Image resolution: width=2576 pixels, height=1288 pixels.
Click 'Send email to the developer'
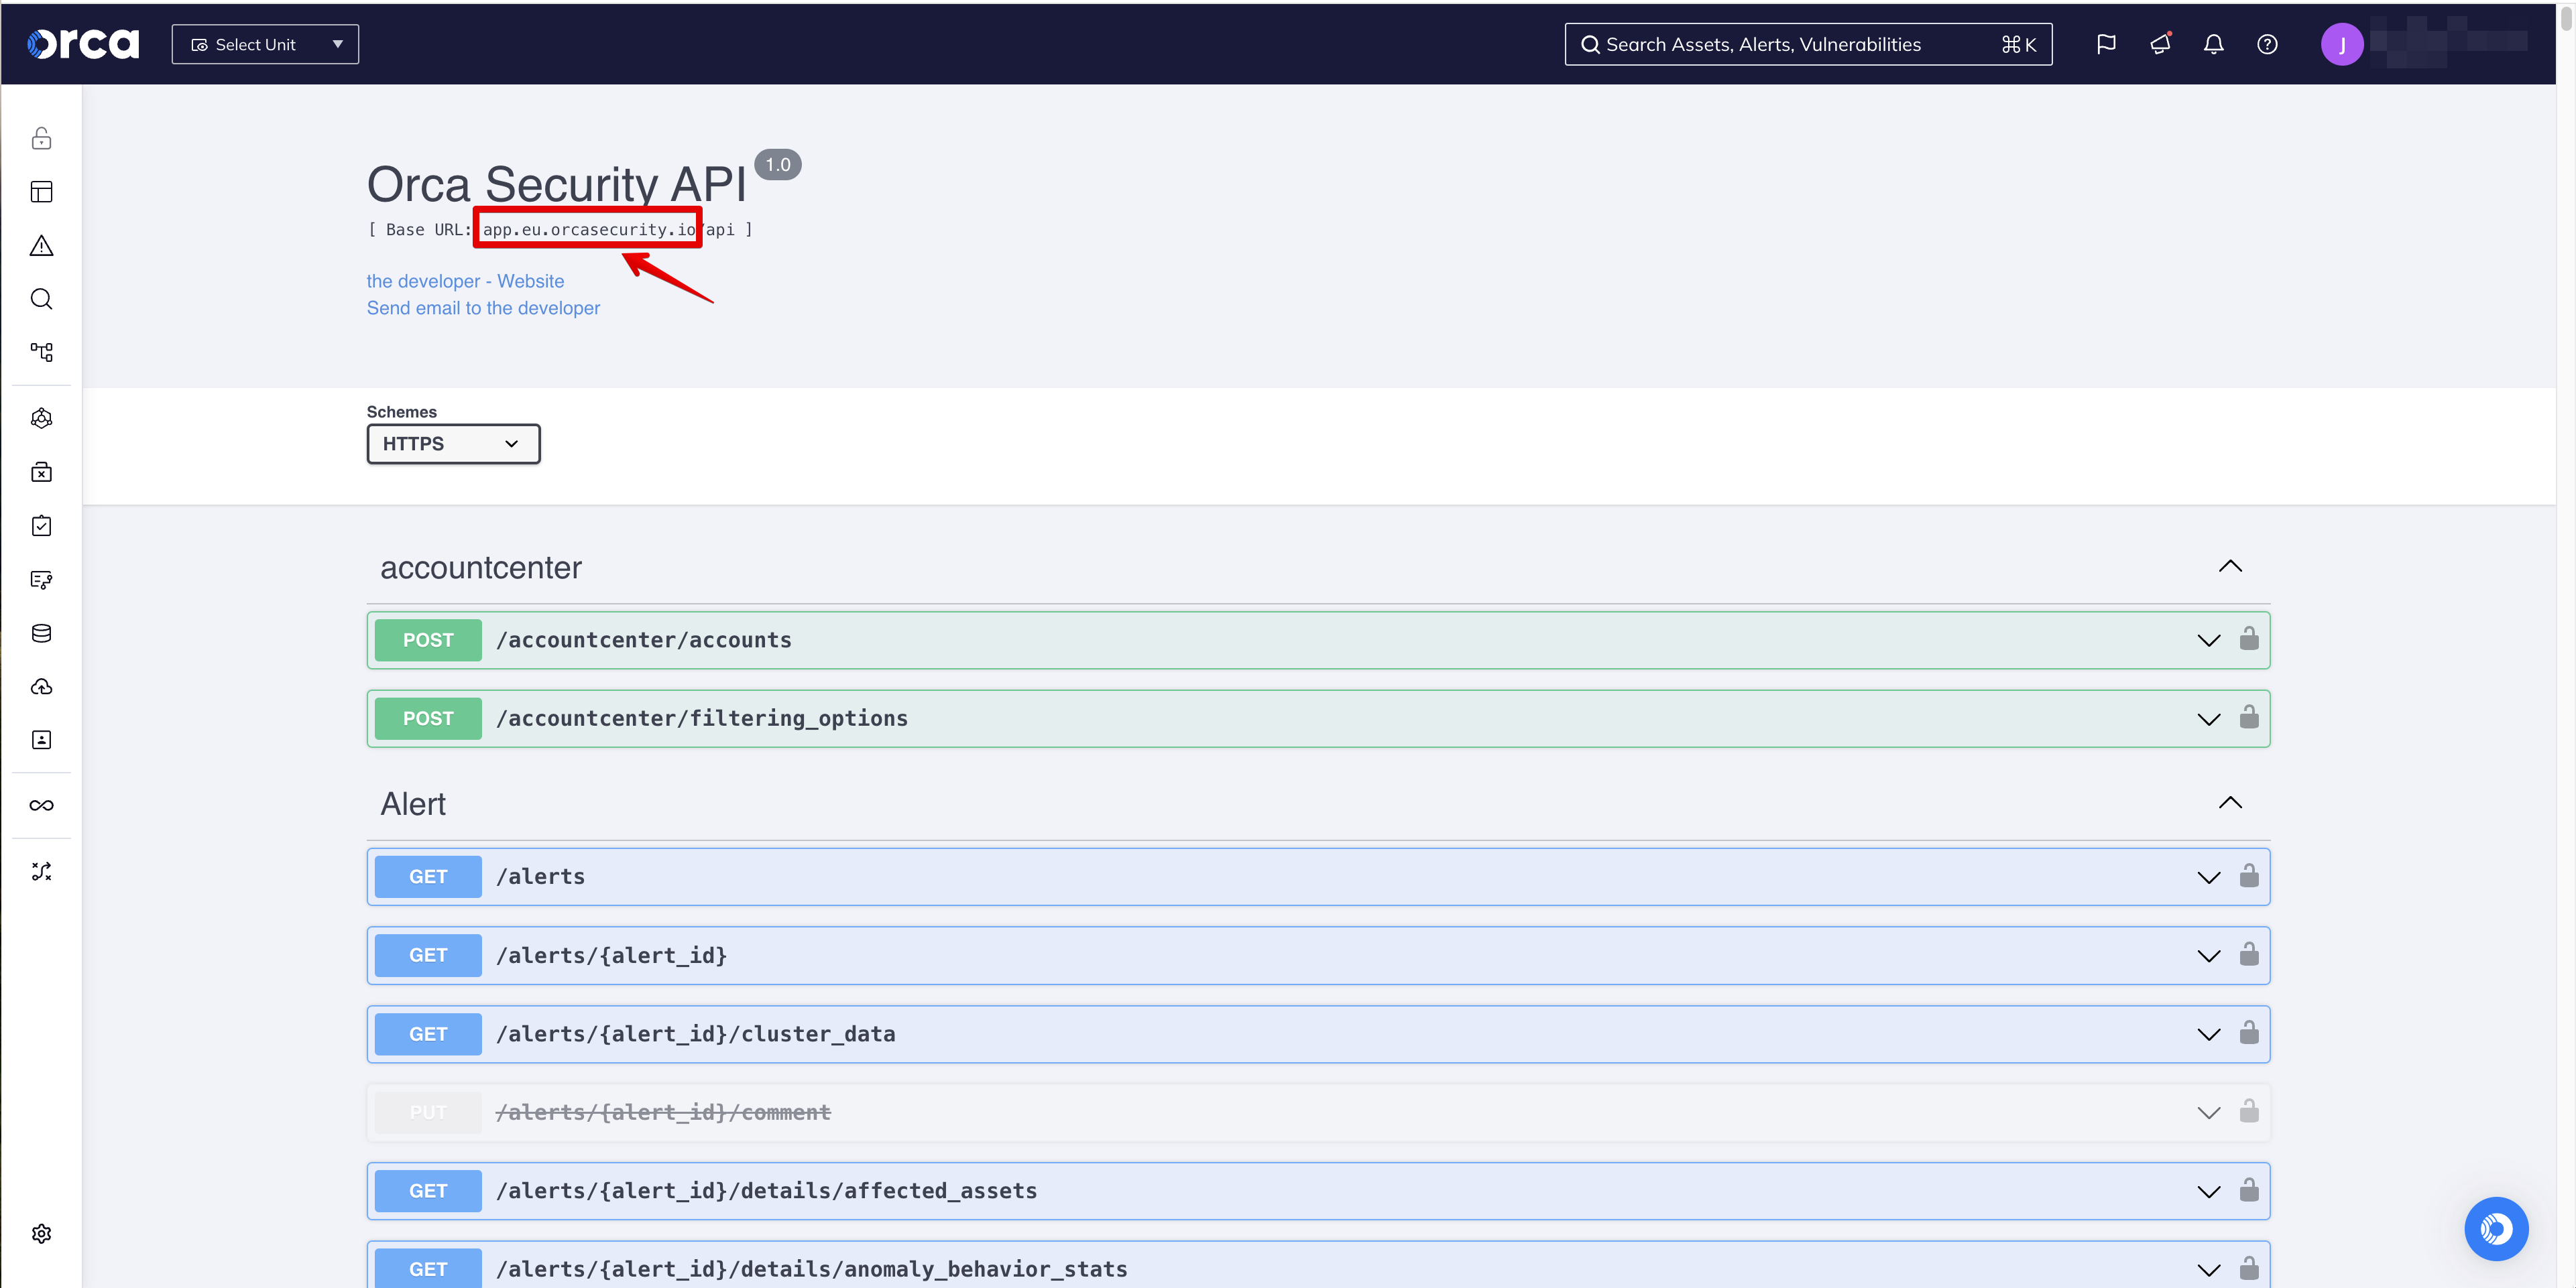coord(483,308)
